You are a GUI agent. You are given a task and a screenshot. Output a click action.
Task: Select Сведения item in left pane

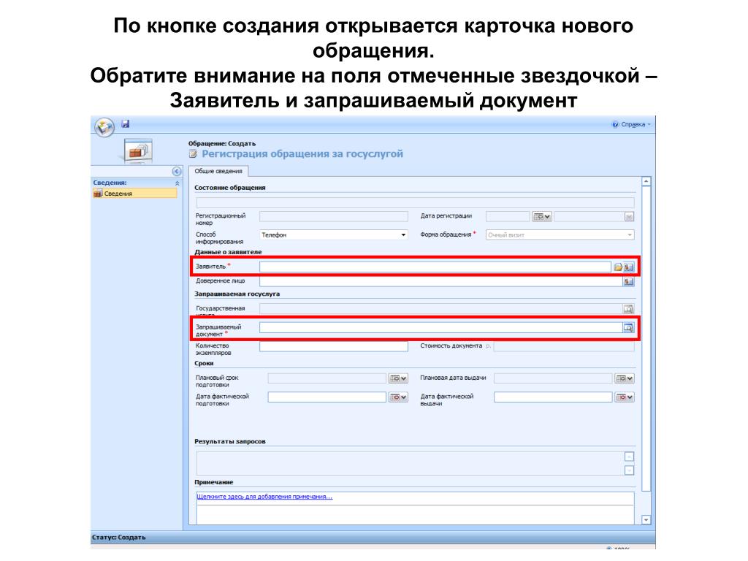(x=135, y=194)
